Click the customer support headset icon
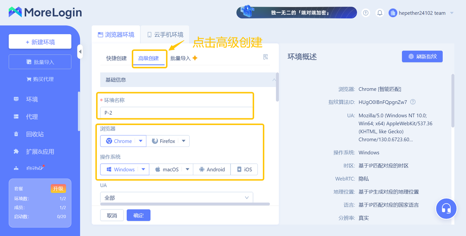The width and height of the screenshot is (466, 236). (446, 209)
